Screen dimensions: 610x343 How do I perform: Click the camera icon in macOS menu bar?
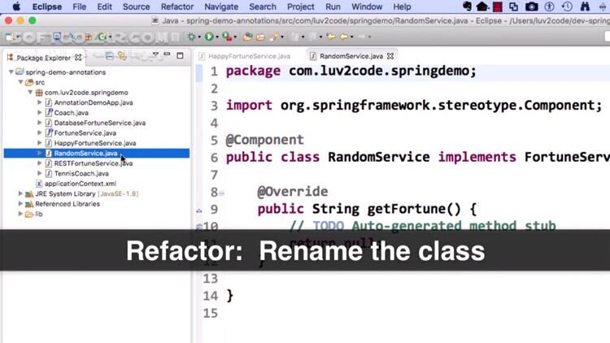click(531, 7)
